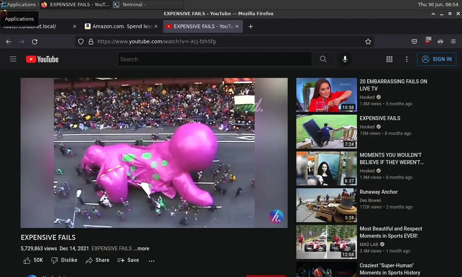Viewport: 462px width, 277px height.
Task: Close the EXPENSIVE FAILS tab
Action: (x=237, y=26)
